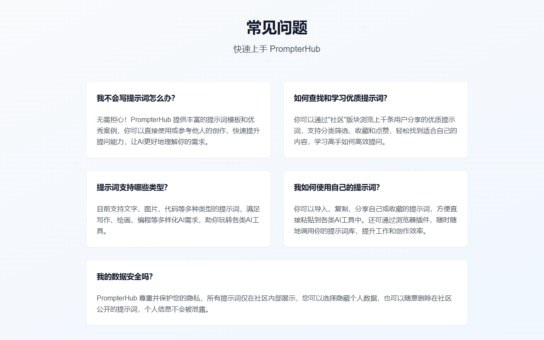Screen dimensions: 544x340
Task: Open the 我不会写提示词怎么办 question card
Action: (178, 119)
